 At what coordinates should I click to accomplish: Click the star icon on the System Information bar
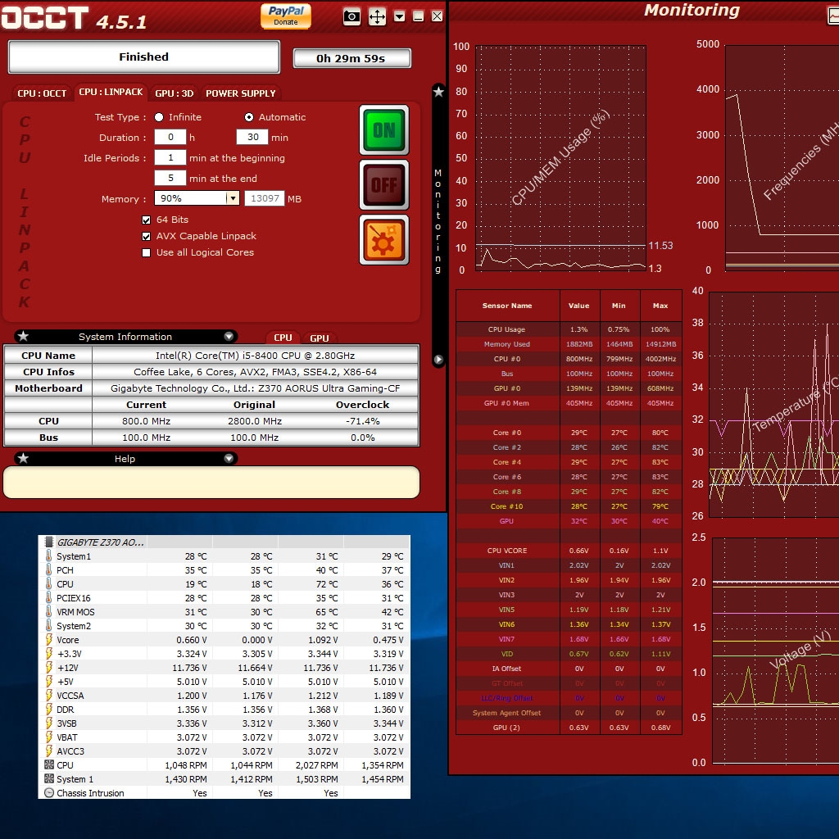coord(23,336)
